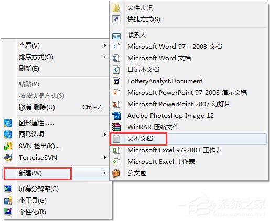Click the icon beside Microsoft Excel 工作表
This screenshot has height=221, width=270.
point(116,162)
